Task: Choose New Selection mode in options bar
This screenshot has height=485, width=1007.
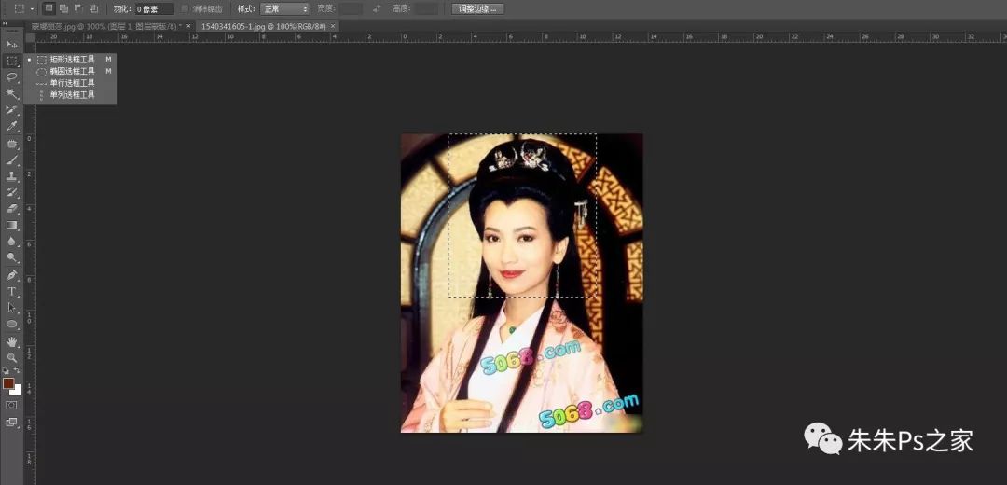Action: coord(48,8)
